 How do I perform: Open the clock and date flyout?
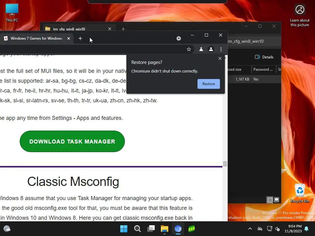pyautogui.click(x=293, y=229)
